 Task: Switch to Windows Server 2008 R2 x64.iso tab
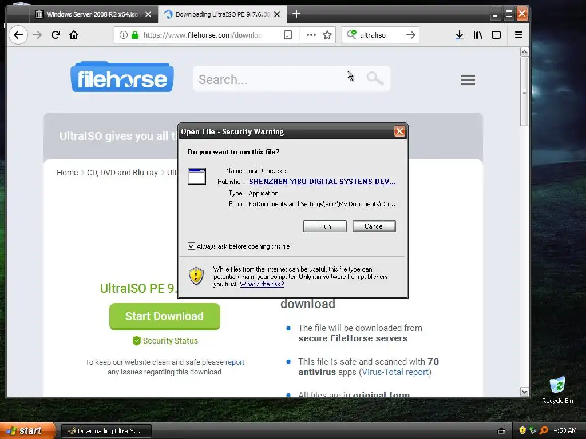tap(92, 14)
